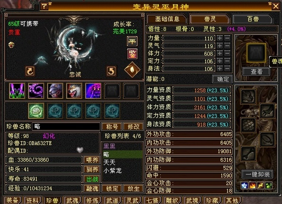Select 小紫龙 in pet list
The image size is (282, 204).
pos(113,171)
